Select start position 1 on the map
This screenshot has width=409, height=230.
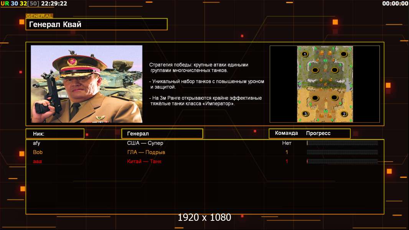click(x=305, y=54)
